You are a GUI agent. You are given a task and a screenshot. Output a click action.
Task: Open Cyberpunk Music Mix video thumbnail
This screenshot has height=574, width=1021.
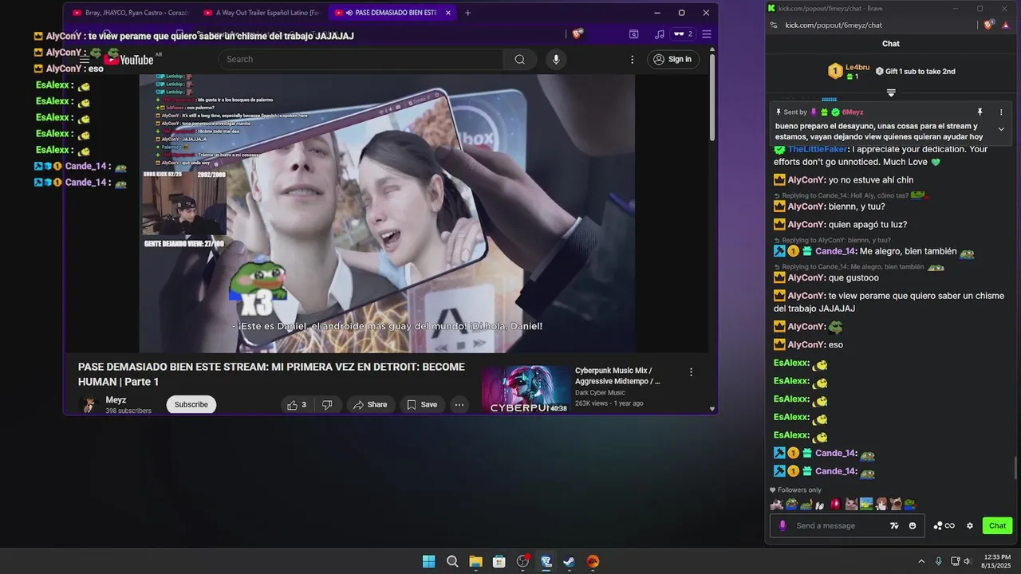coord(526,389)
